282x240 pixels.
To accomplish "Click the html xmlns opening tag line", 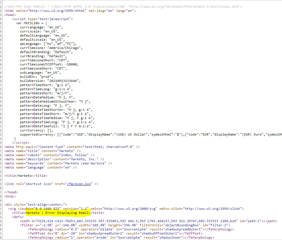I will pyautogui.click(x=70, y=11).
